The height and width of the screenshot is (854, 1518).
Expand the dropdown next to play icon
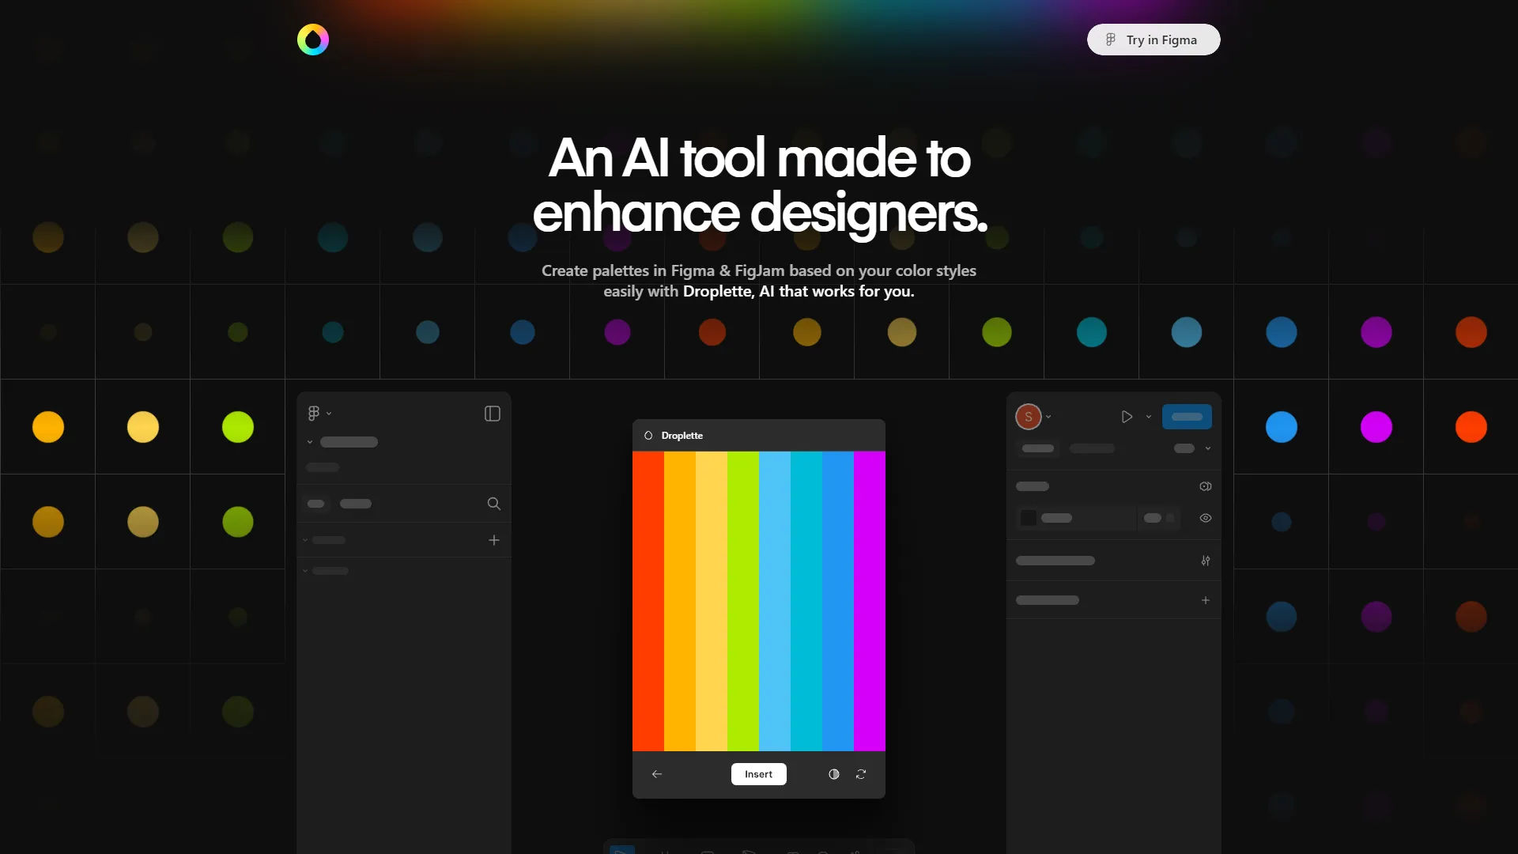(x=1149, y=417)
